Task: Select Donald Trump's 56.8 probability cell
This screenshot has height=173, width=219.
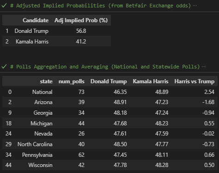Action: coord(81,31)
